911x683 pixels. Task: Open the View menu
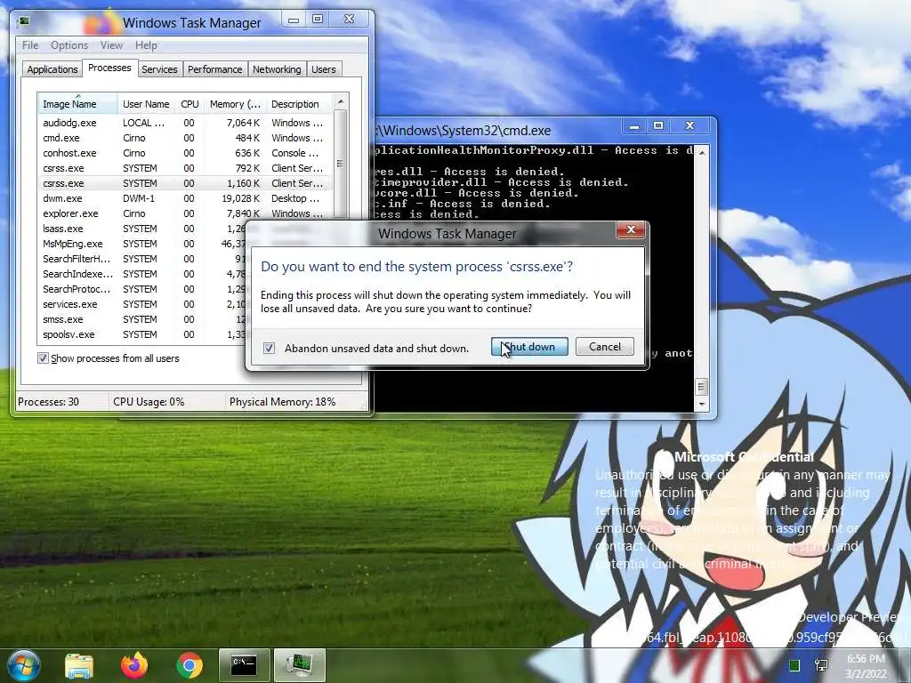tap(111, 45)
